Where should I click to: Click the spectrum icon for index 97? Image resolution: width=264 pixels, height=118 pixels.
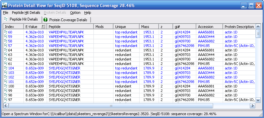(6, 100)
